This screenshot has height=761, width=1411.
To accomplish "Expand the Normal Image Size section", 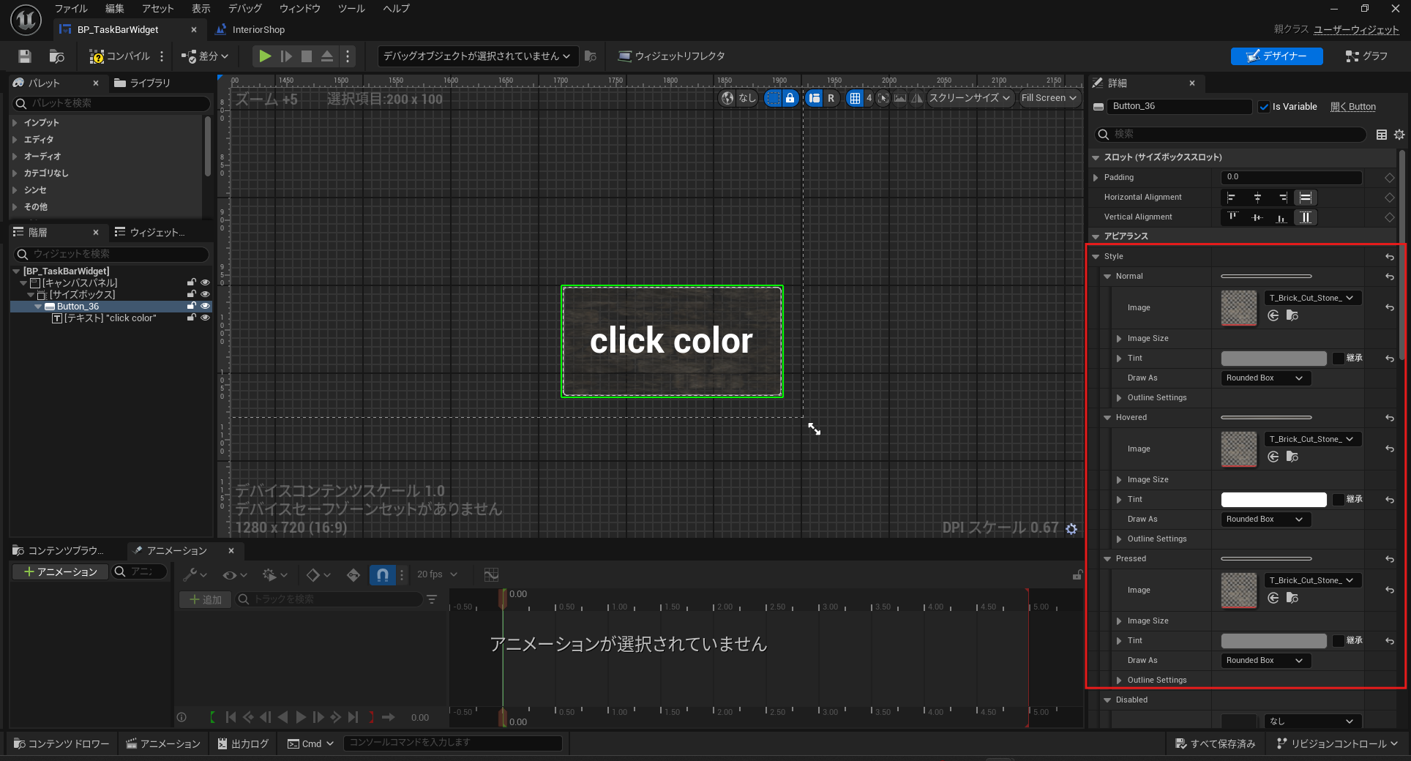I will [1119, 339].
